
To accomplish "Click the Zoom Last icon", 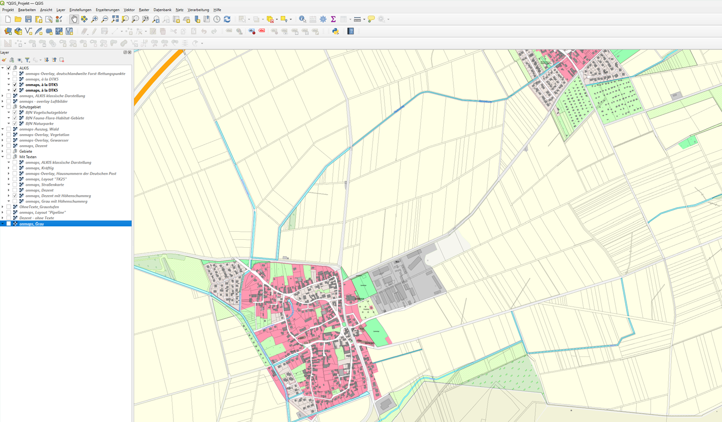I will tap(156, 19).
